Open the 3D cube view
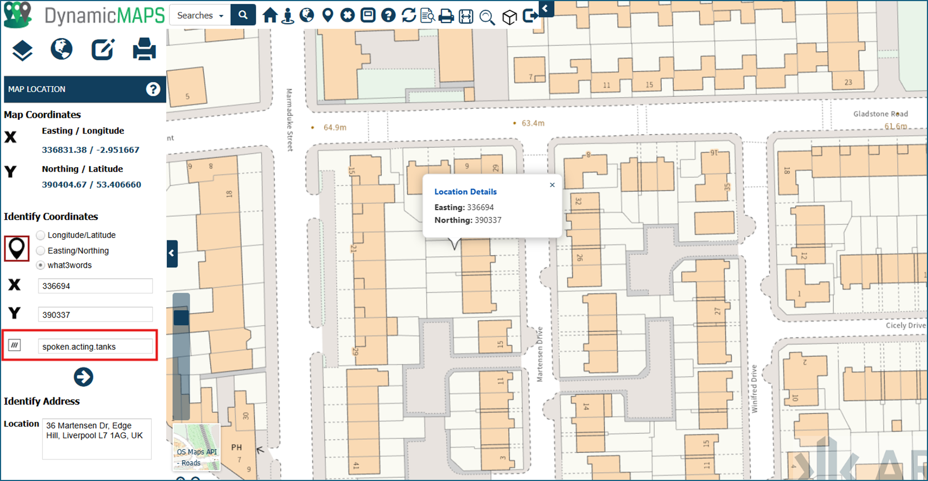 (510, 17)
